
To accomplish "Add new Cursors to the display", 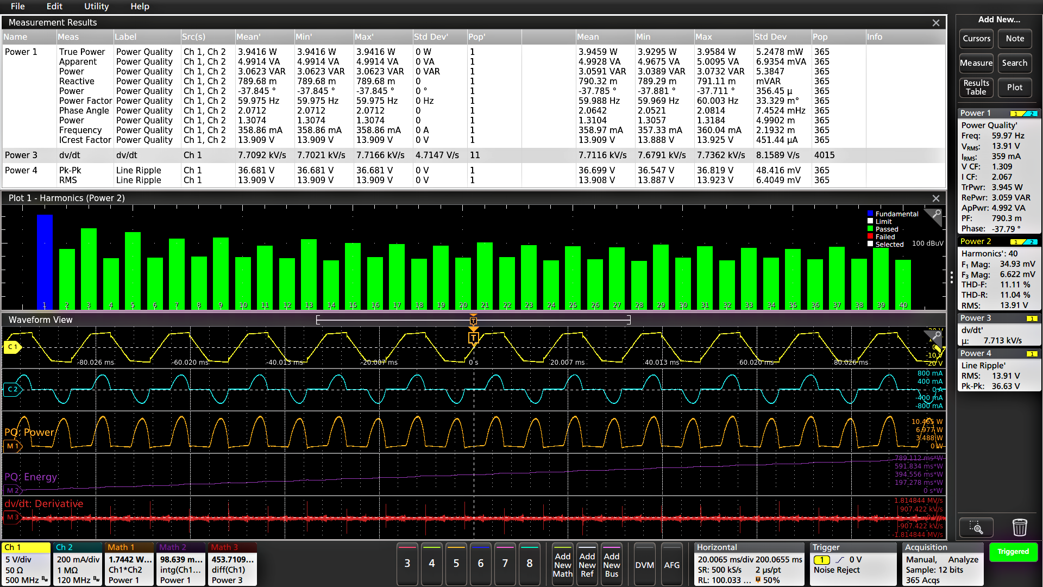I will click(x=976, y=39).
